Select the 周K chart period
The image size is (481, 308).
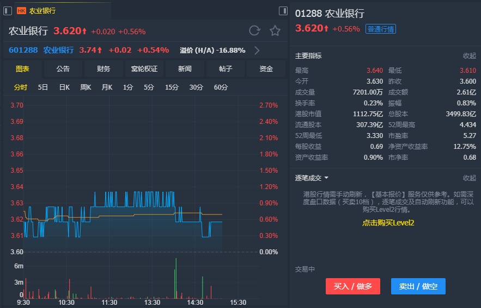(x=86, y=87)
